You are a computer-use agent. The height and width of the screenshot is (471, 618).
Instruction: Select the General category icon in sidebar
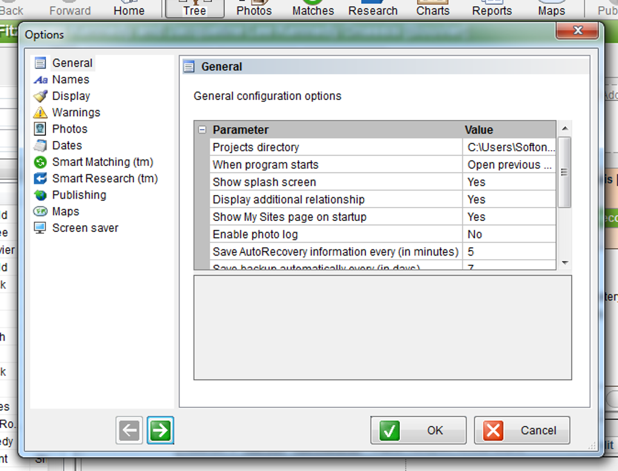point(40,63)
